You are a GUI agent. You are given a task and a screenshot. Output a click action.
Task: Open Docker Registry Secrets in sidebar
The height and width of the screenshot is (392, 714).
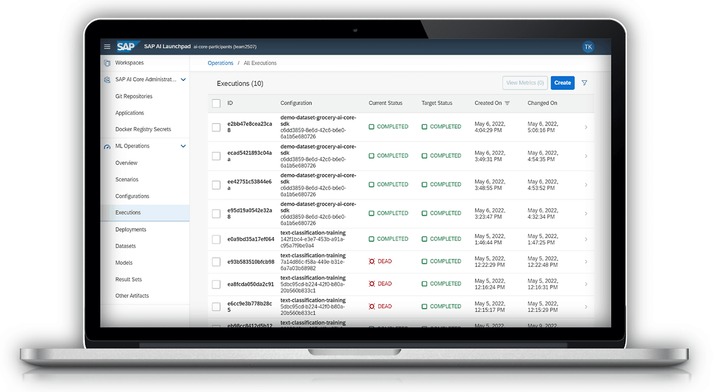[x=144, y=129]
